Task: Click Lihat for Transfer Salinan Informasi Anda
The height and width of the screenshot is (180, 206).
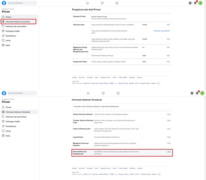Action: click(x=168, y=120)
